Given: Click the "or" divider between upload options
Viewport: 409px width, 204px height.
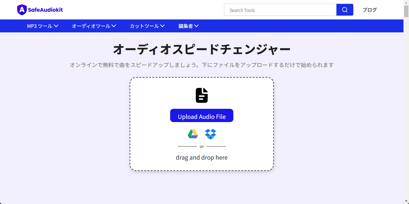Looking at the screenshot, I should (x=202, y=146).
